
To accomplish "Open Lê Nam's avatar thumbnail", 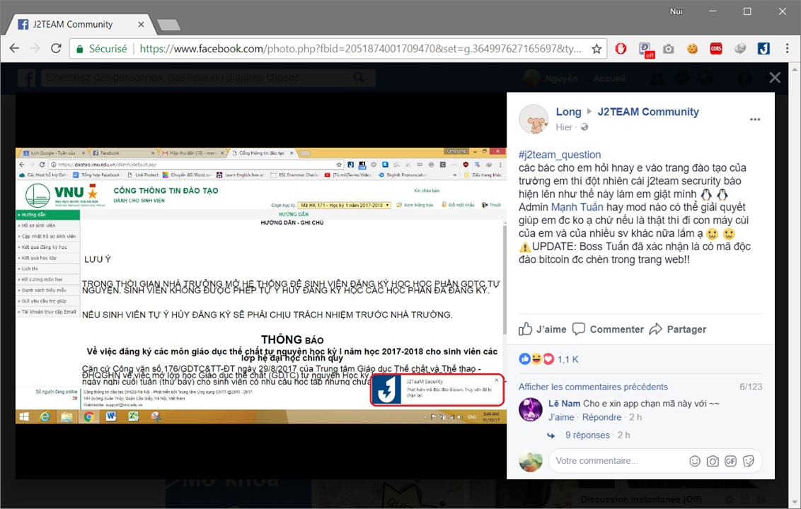I will [x=530, y=409].
